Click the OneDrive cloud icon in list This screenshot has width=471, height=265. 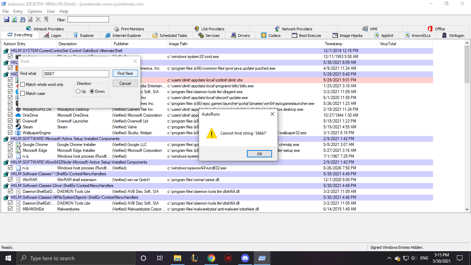[19, 115]
